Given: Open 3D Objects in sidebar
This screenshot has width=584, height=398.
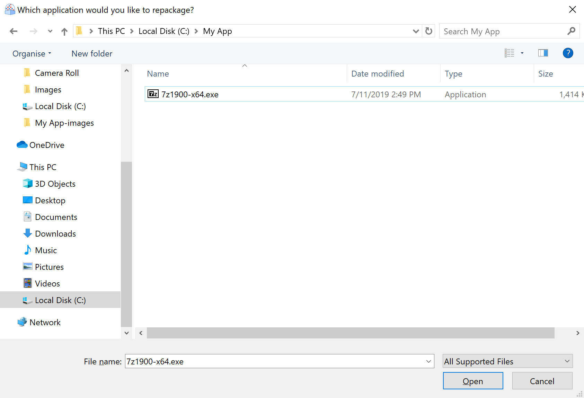Looking at the screenshot, I should (55, 184).
